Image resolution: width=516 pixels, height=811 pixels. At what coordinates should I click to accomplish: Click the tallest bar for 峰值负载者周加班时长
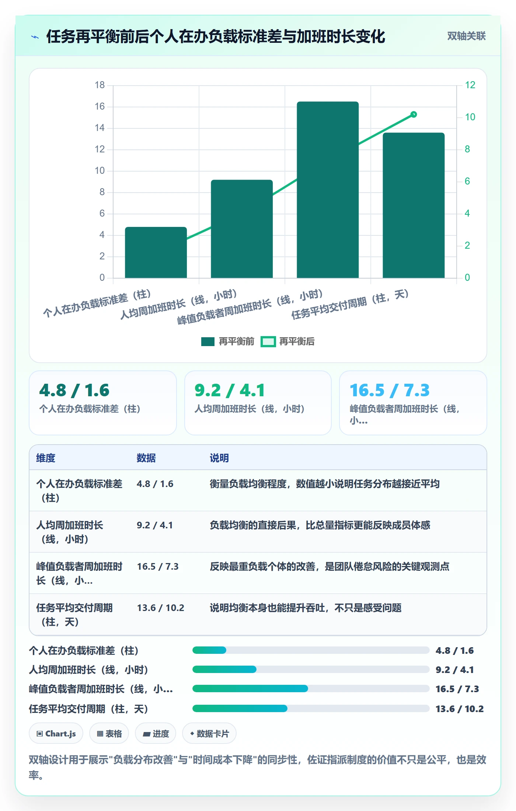coord(328,190)
